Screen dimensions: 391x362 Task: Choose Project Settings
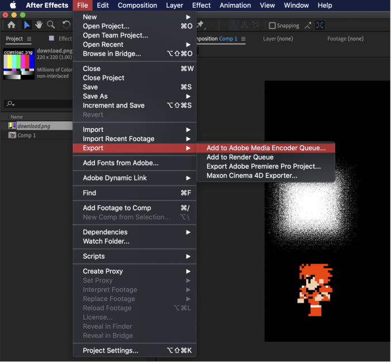135,350
